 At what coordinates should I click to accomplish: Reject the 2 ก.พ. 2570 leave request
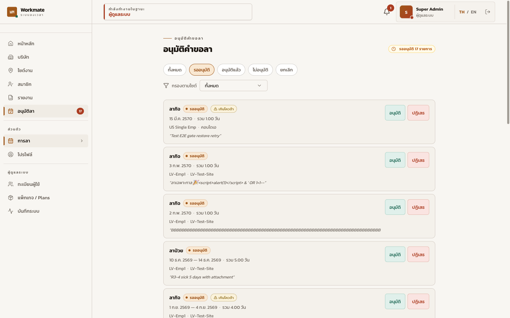(418, 207)
